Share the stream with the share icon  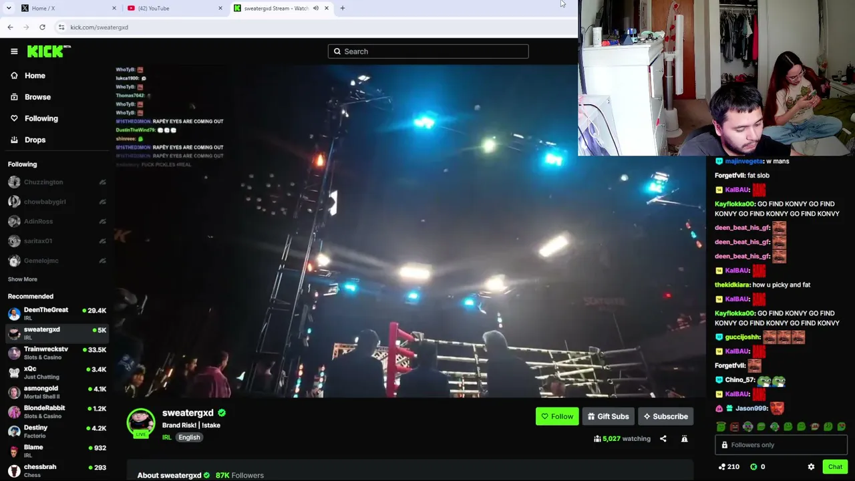pyautogui.click(x=663, y=439)
